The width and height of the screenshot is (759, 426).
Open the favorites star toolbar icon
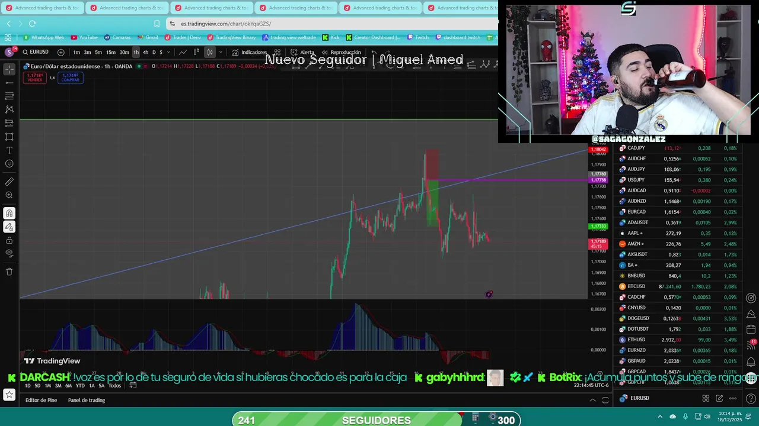point(9,395)
